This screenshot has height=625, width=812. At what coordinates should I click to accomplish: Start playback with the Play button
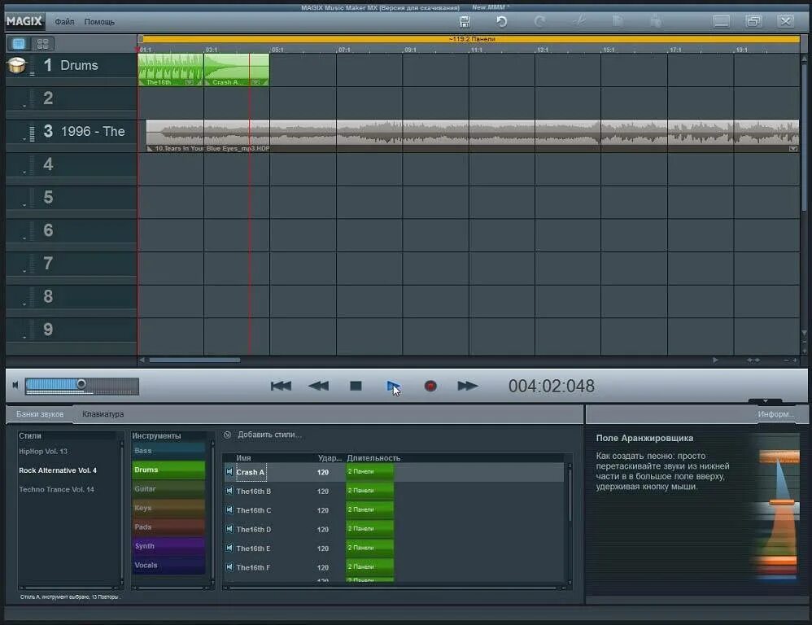(393, 386)
